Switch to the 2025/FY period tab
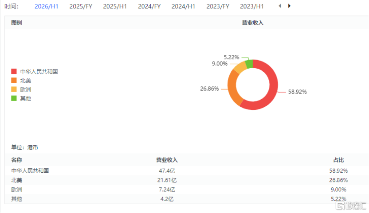Viewport: 369px width, 213px height. pyautogui.click(x=80, y=7)
